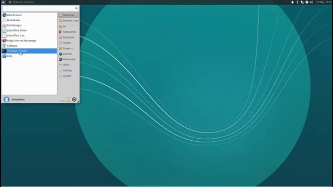
Task: Open the notifications bell indicator
Action: click(292, 2)
